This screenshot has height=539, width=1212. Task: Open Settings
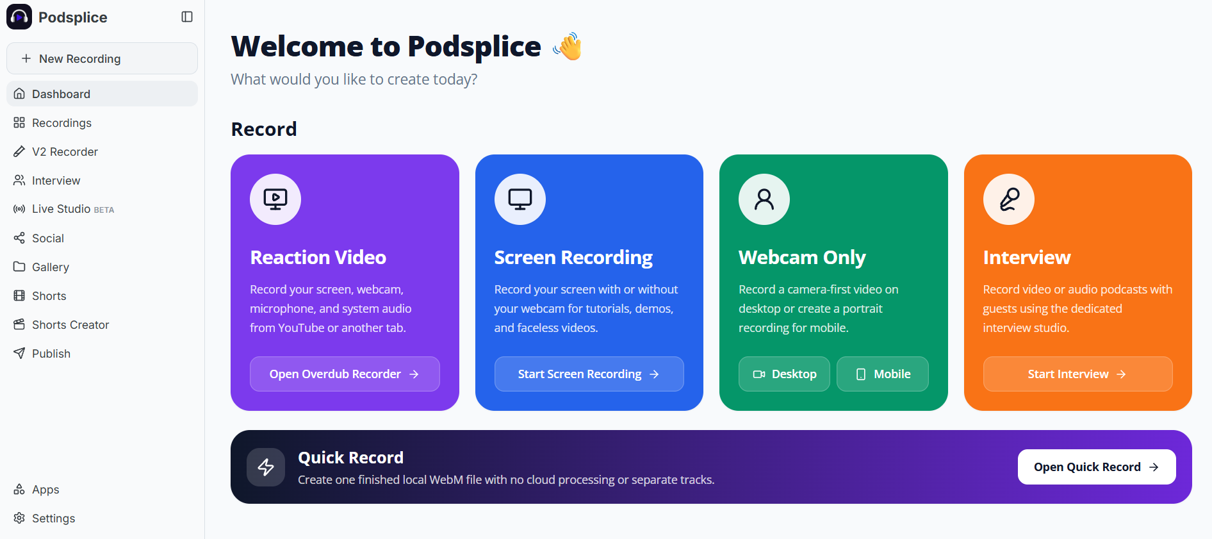click(102, 518)
